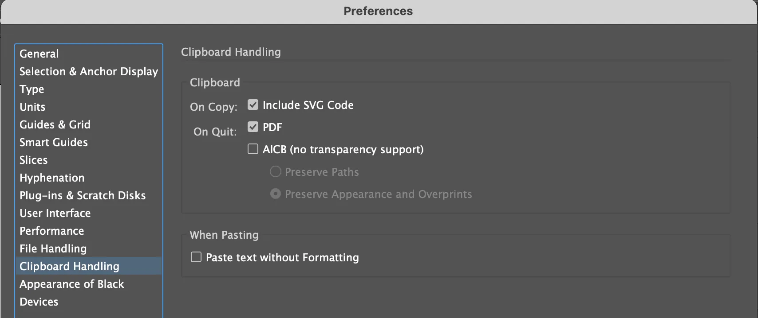Select Appearance of Black in sidebar
The image size is (758, 318).
[x=72, y=284]
